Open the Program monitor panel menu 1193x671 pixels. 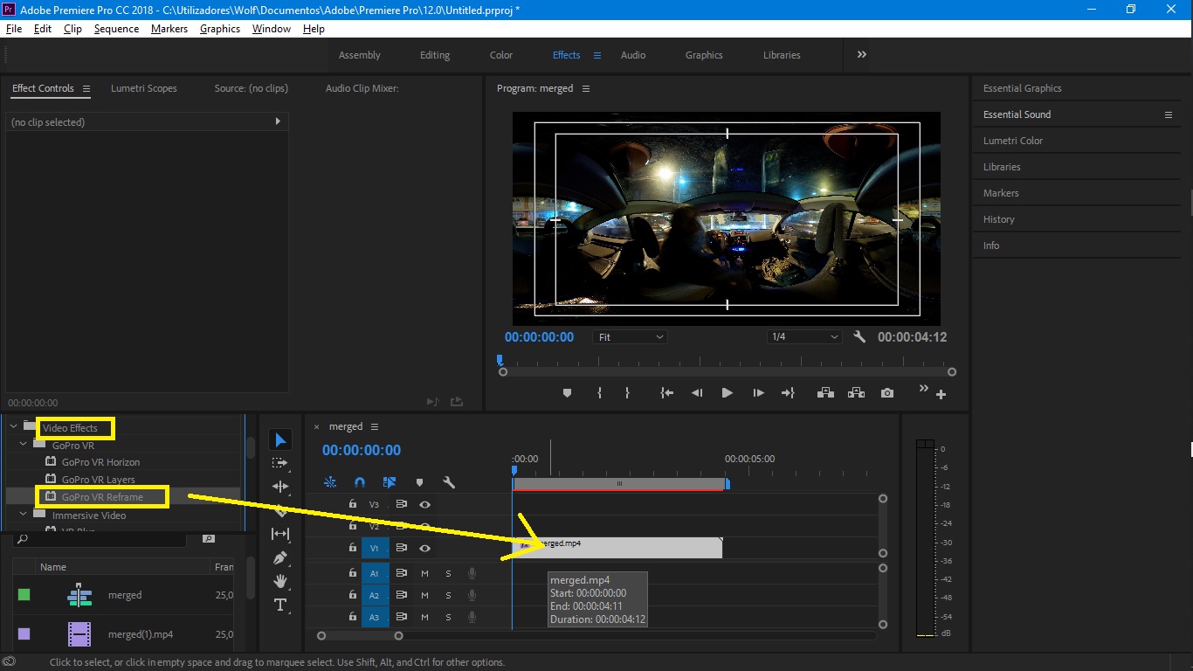(x=586, y=88)
